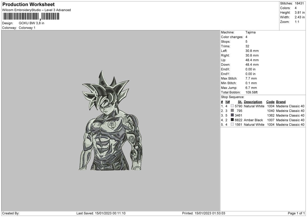The width and height of the screenshot is (307, 217).
Task: Click the stitch count '1561' in stop 5
Action: pos(238,125)
